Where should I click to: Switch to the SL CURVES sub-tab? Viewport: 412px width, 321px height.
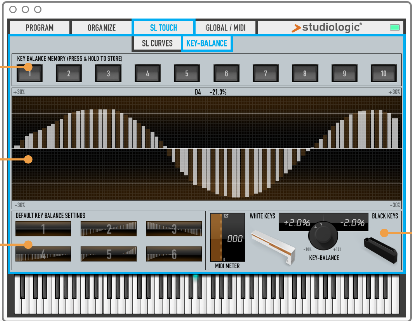157,43
